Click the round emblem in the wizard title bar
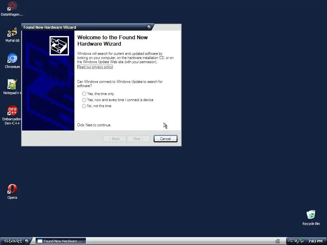 click(149, 27)
